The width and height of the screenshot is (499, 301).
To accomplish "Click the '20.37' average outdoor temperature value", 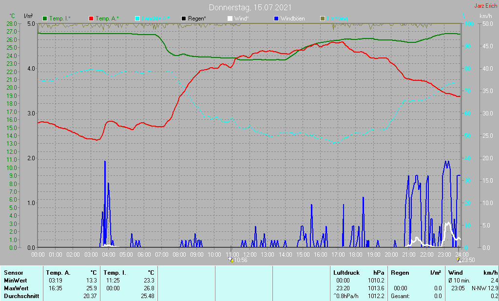I will 90,296.
